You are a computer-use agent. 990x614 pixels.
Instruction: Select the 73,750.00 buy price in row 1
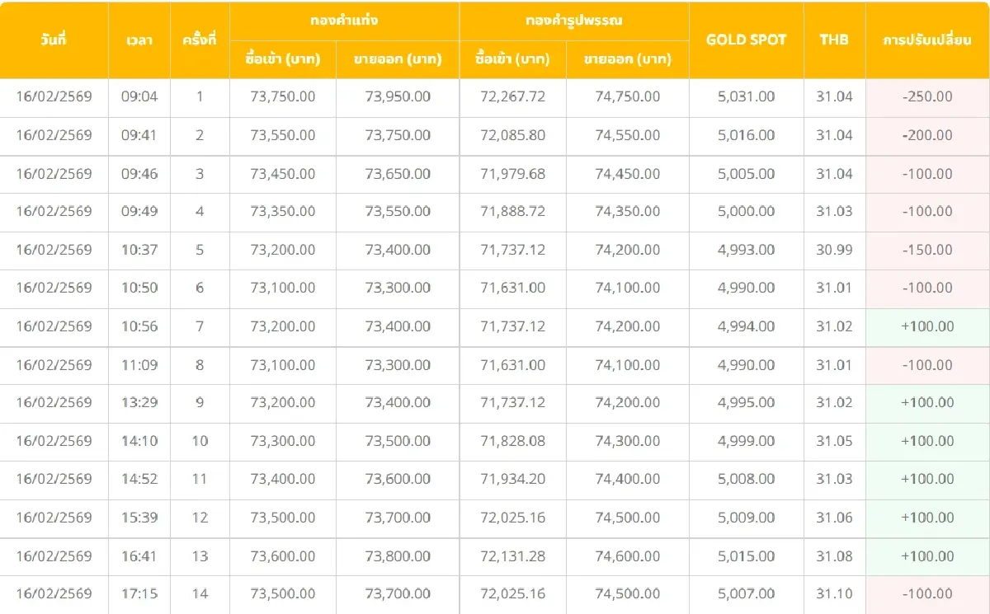tap(283, 97)
